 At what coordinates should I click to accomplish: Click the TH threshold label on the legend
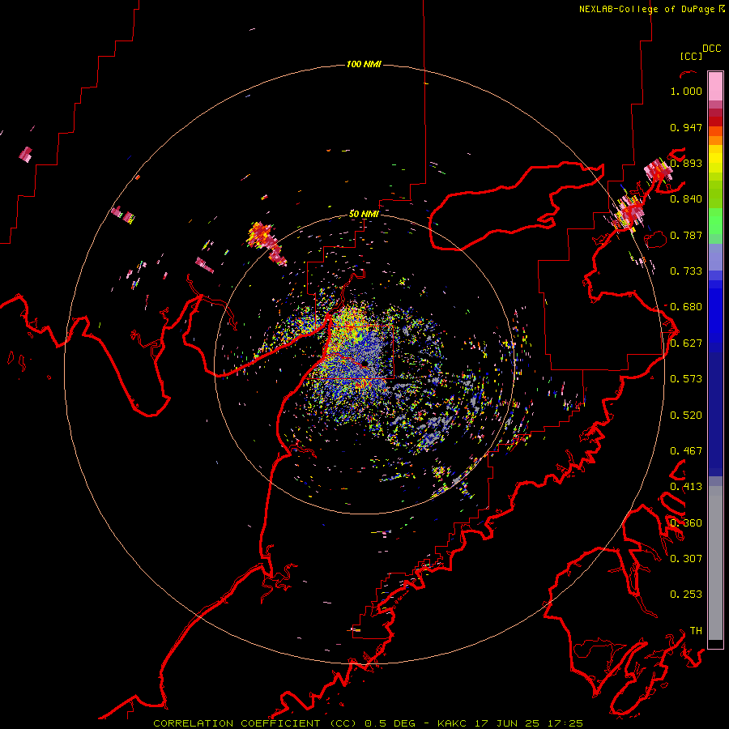click(696, 631)
